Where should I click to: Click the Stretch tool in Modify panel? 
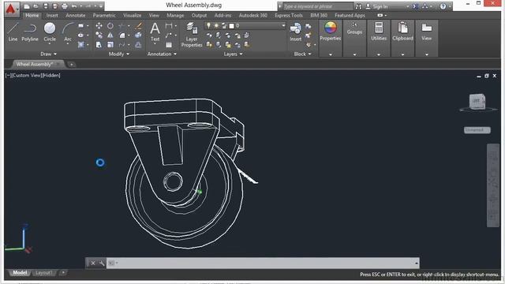click(x=99, y=45)
